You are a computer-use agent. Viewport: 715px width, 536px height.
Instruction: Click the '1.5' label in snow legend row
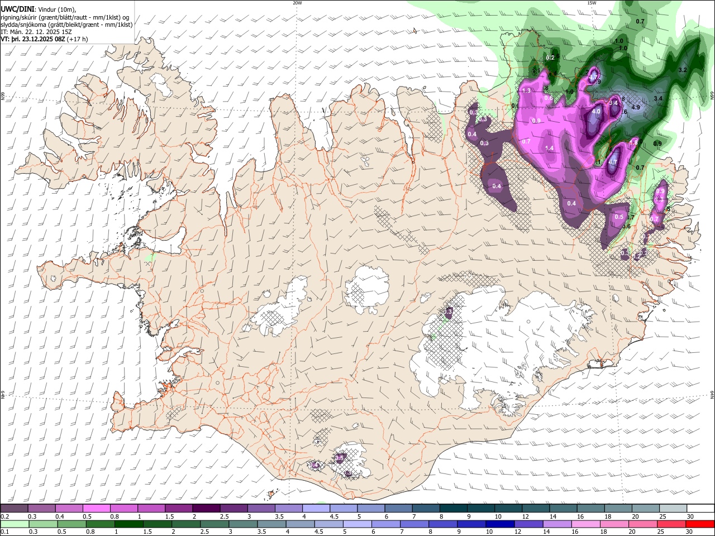tap(169, 516)
